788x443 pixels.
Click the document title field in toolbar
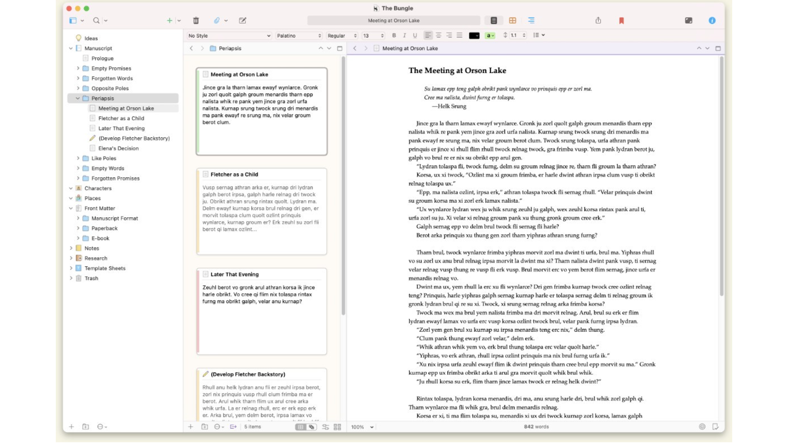pos(393,20)
